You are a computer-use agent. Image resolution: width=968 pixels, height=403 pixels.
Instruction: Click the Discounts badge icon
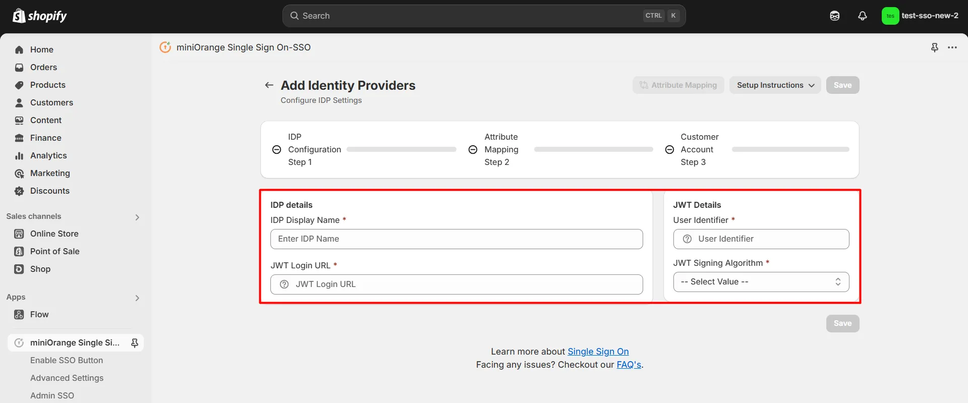19,191
